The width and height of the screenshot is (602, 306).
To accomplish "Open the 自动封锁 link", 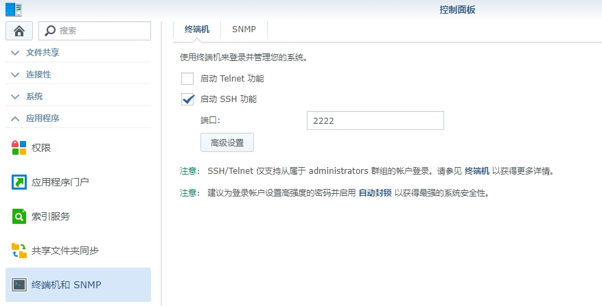I will (375, 193).
